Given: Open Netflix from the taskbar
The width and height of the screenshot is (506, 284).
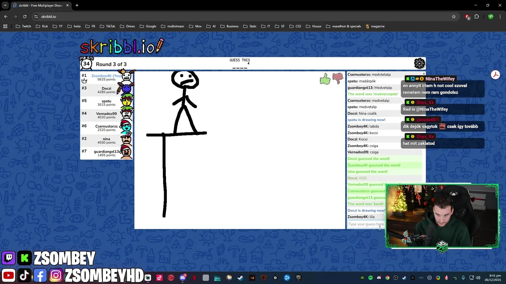Looking at the screenshot, I should 194,278.
